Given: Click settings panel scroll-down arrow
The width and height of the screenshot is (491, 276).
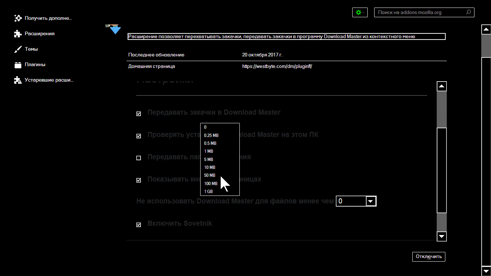Looking at the screenshot, I should click(442, 236).
